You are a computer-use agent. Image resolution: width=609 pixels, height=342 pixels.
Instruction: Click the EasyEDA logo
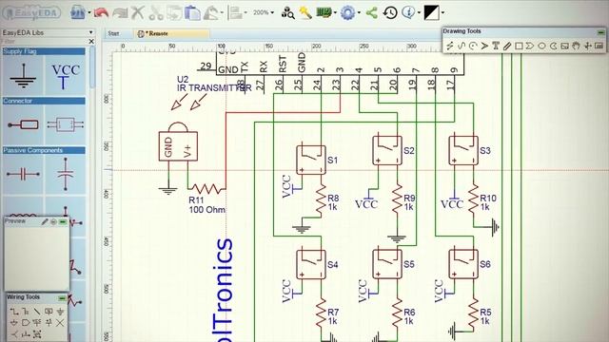pos(32,13)
